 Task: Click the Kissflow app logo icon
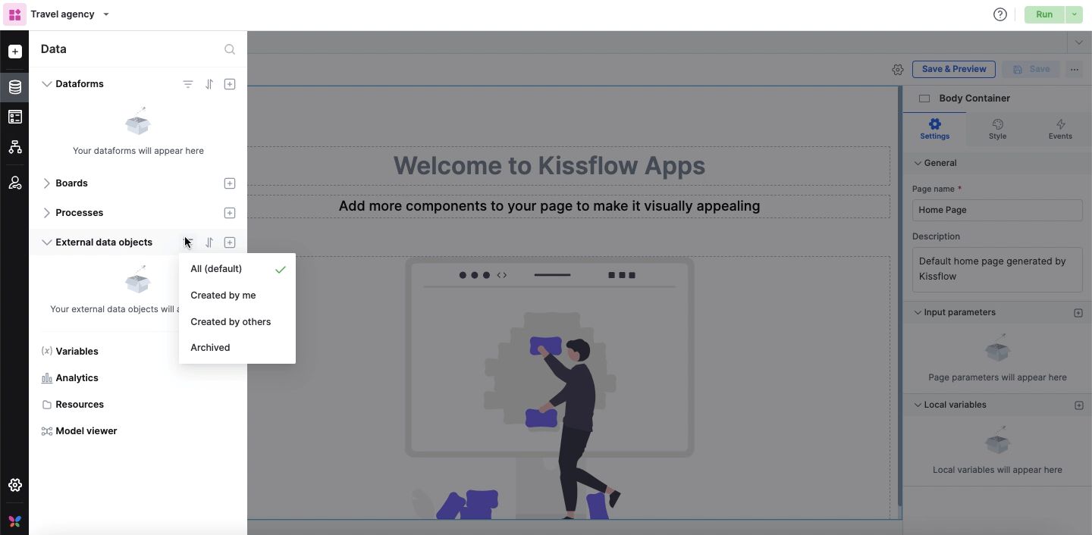click(x=14, y=14)
